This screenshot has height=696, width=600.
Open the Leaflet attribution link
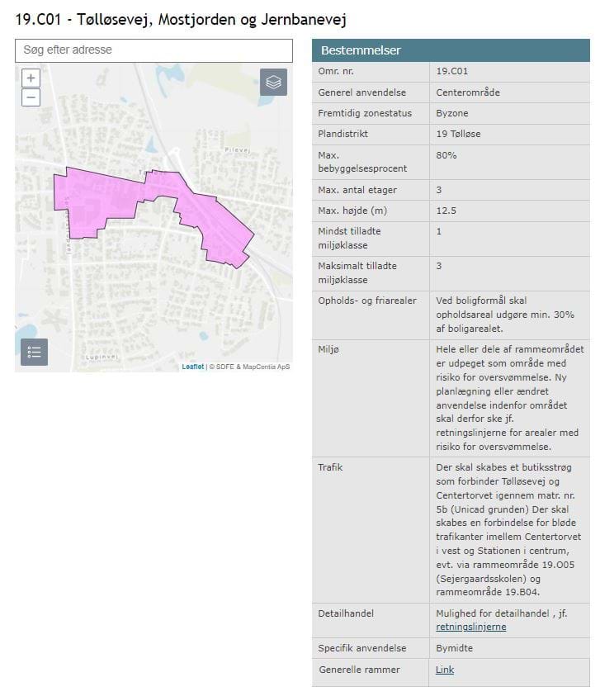point(192,367)
